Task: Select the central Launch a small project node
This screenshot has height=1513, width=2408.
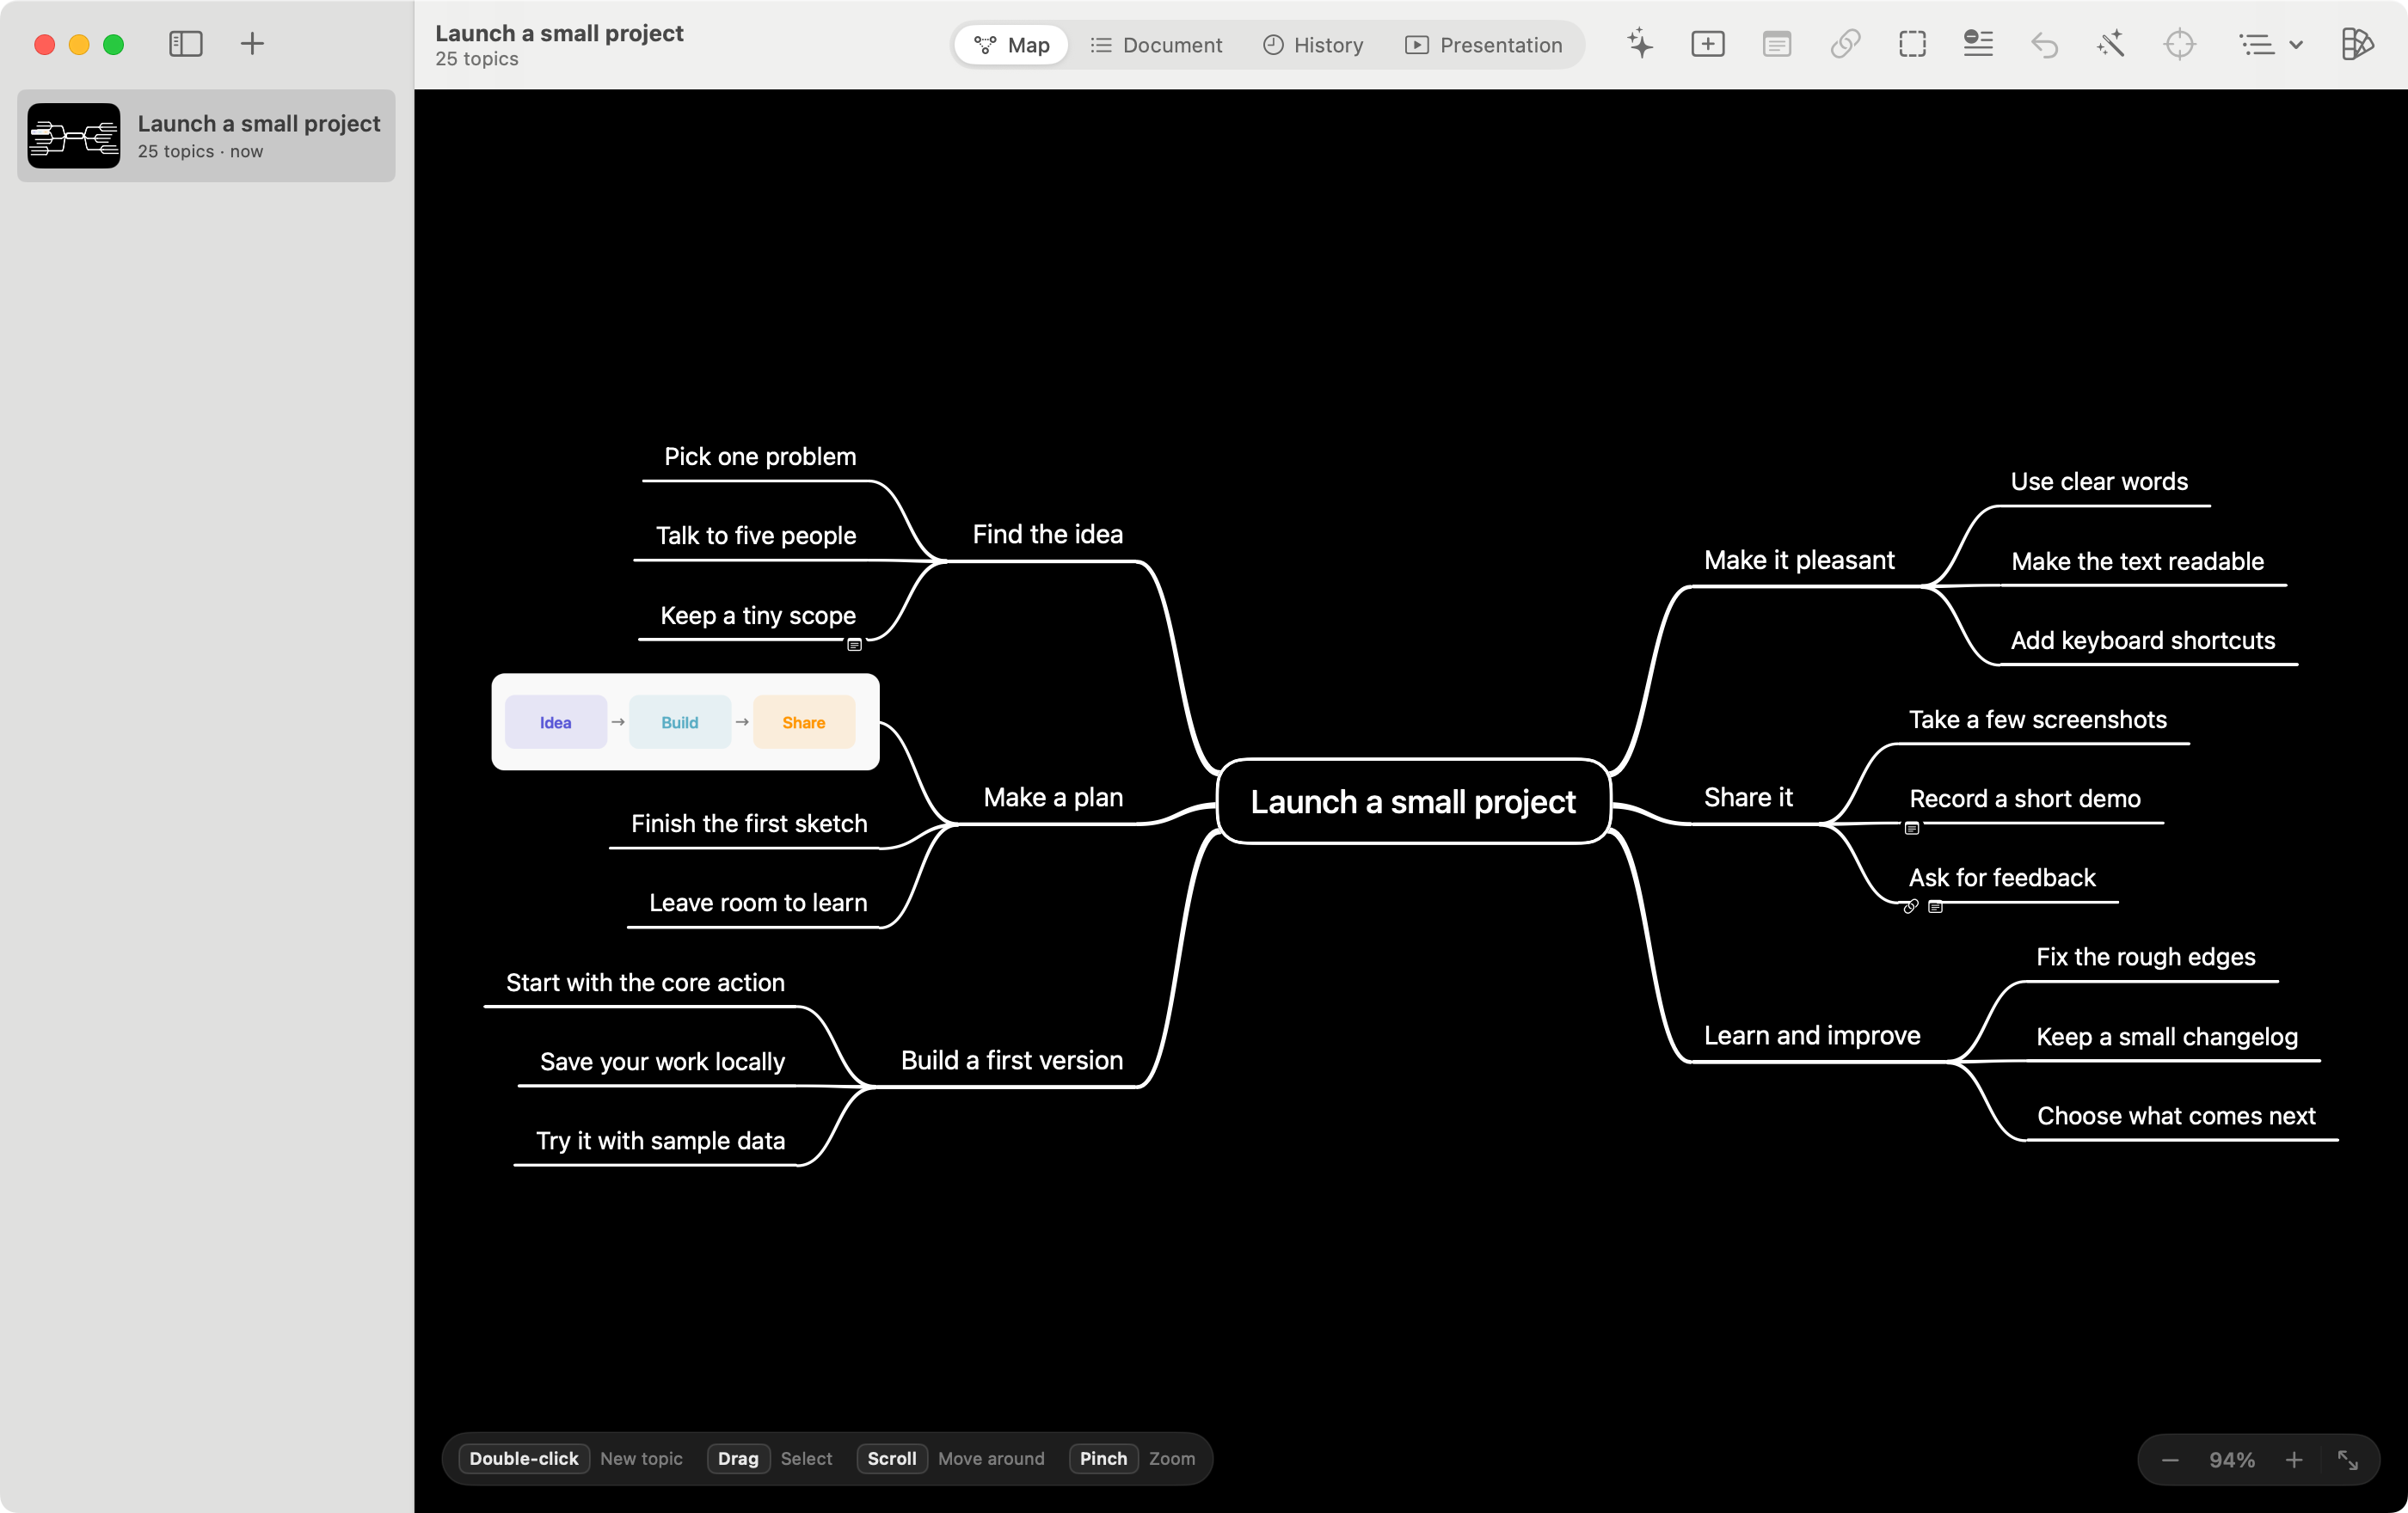Action: 1413,801
